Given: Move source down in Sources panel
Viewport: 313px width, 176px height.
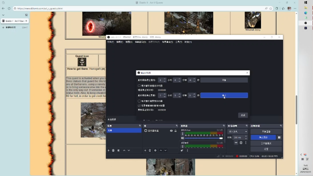Looking at the screenshot, I should point(165,151).
